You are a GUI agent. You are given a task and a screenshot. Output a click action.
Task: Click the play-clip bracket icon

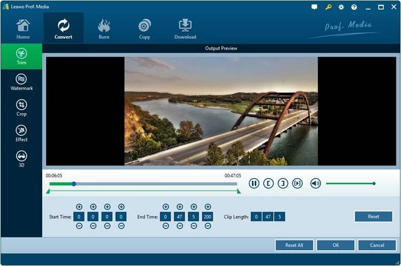(x=297, y=183)
